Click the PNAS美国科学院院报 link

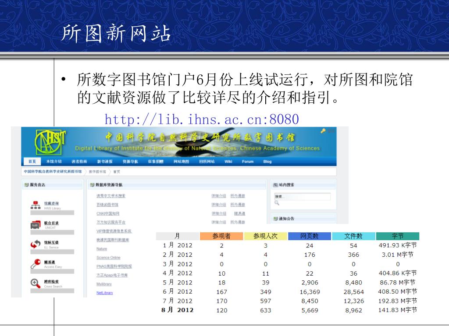tap(114, 266)
